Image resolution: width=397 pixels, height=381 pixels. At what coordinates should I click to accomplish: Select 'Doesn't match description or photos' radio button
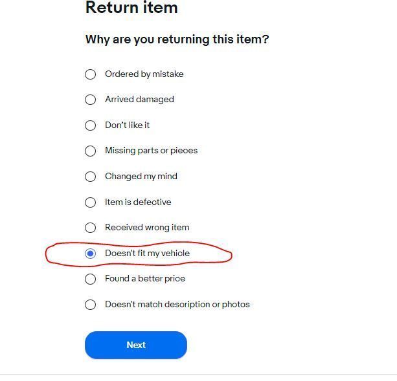[x=91, y=305]
